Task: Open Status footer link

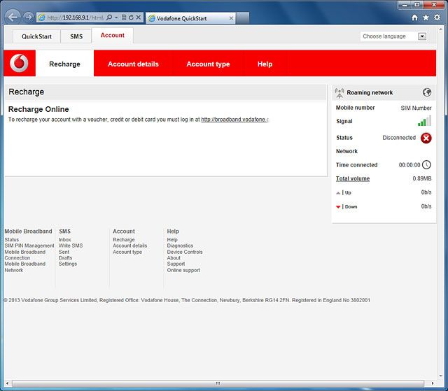Action: click(x=12, y=240)
